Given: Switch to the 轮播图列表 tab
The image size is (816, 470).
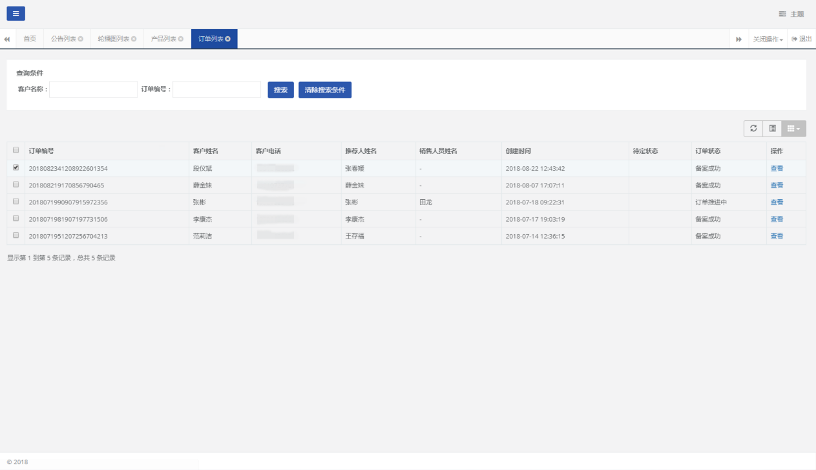Looking at the screenshot, I should tap(113, 39).
